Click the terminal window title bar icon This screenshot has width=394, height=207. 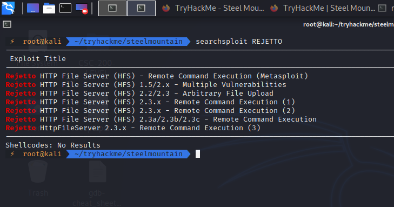pyautogui.click(x=7, y=24)
